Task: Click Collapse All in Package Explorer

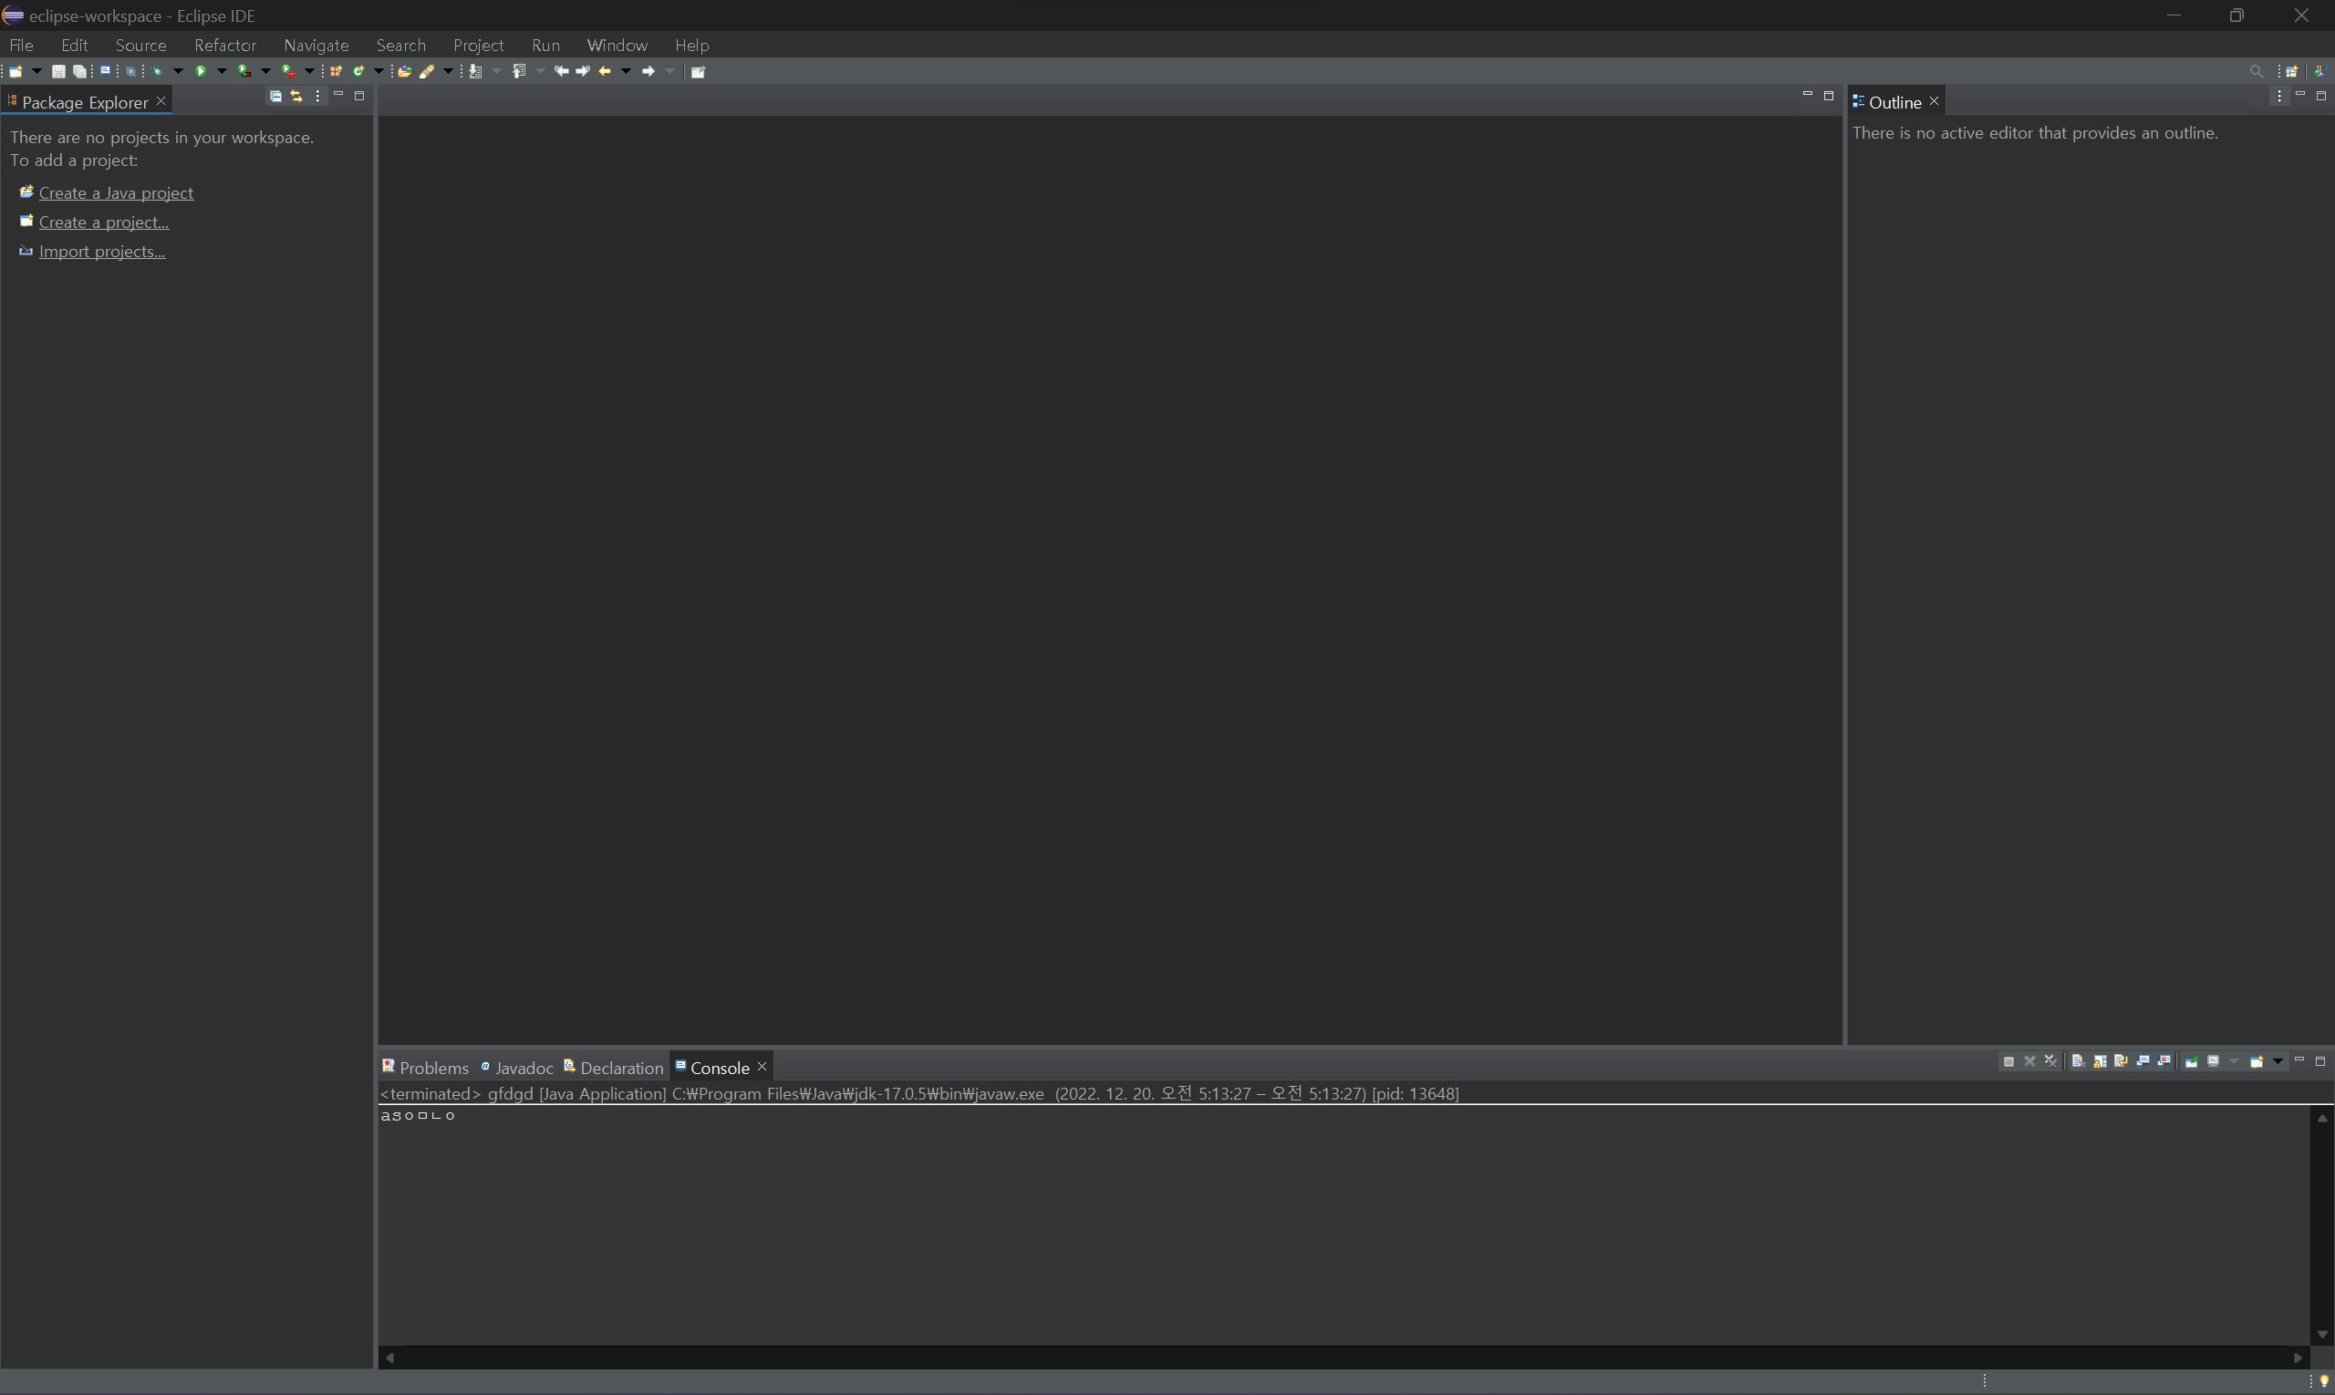Action: click(275, 96)
